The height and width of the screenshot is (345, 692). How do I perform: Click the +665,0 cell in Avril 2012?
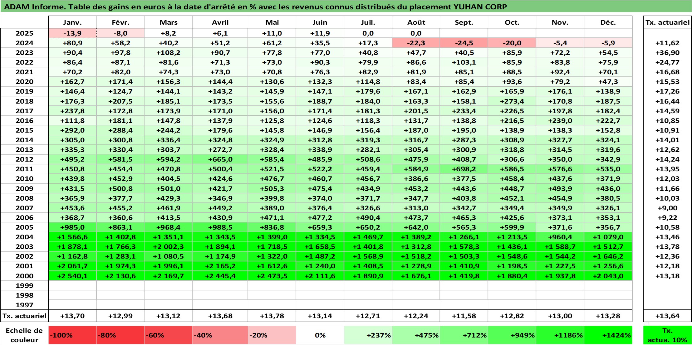(x=220, y=159)
